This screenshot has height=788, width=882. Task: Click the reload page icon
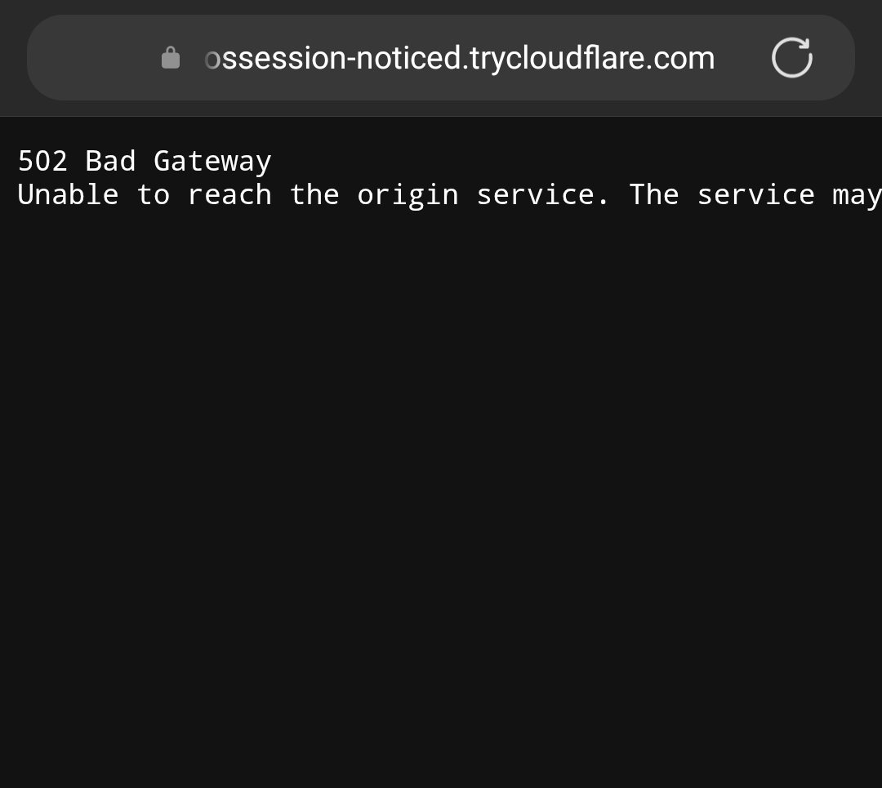click(791, 58)
